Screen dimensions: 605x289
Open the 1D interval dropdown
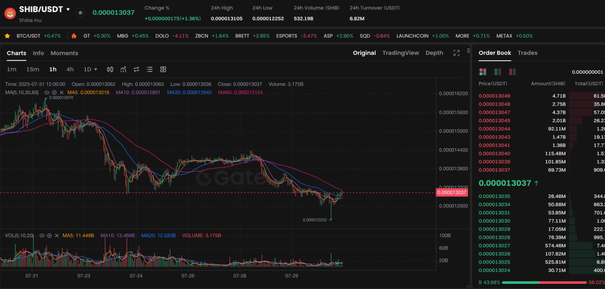click(90, 70)
